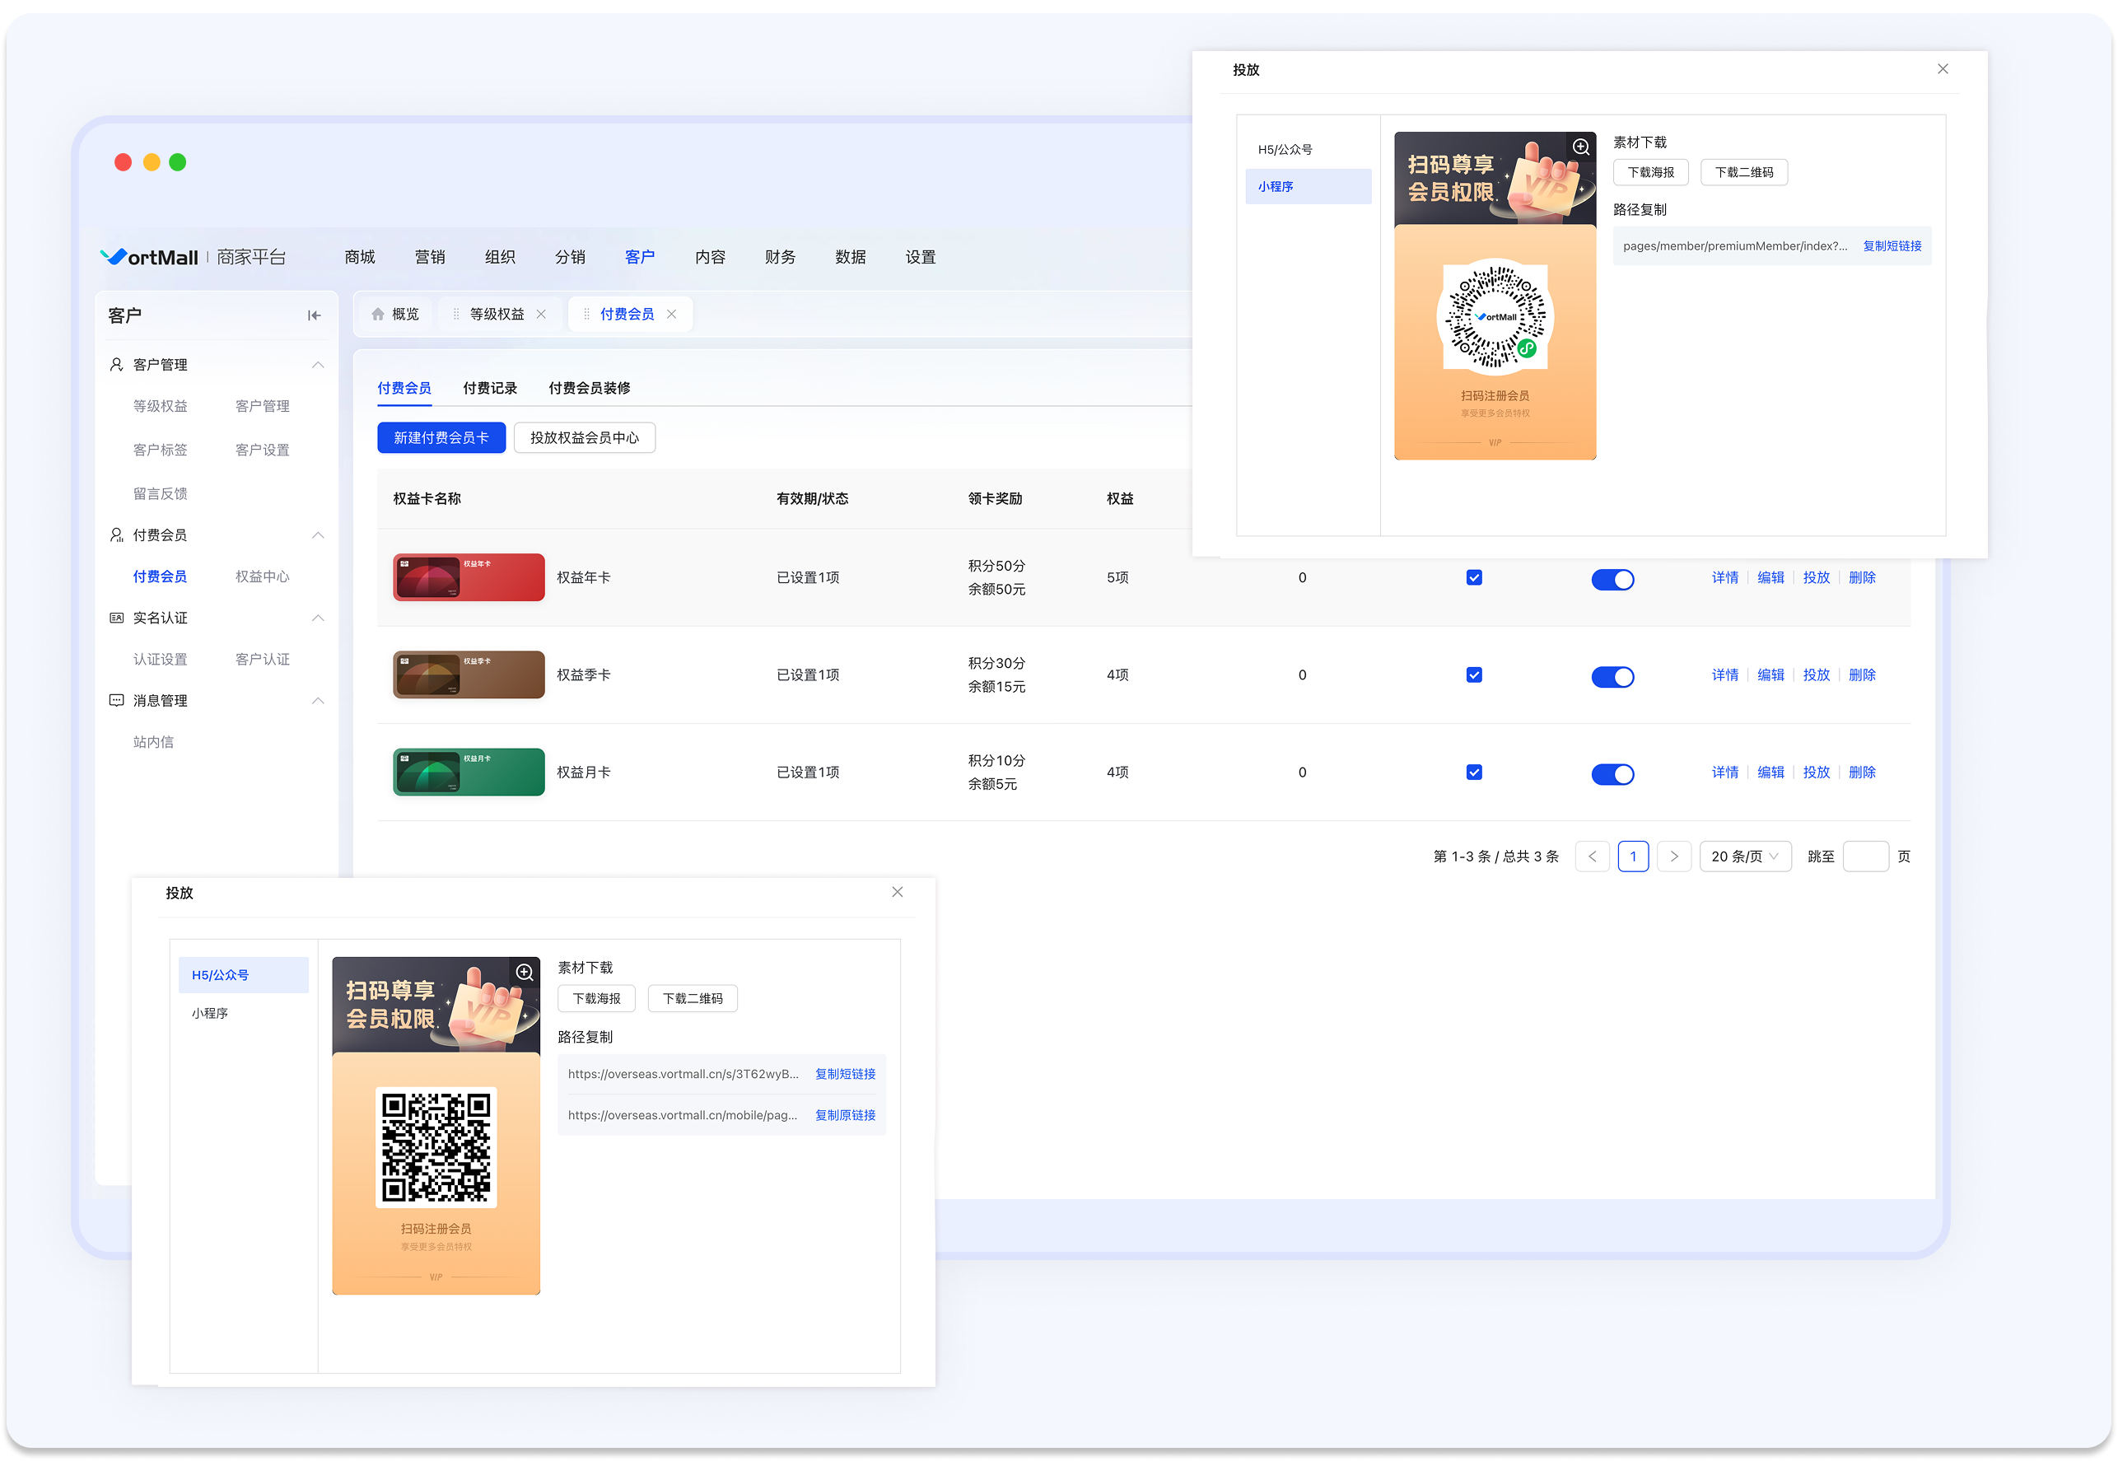
Task: Click 下载海报 in bottom-left dialog
Action: 597,999
